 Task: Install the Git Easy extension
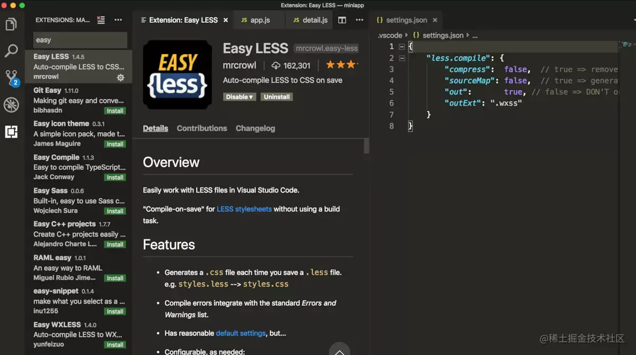115,111
